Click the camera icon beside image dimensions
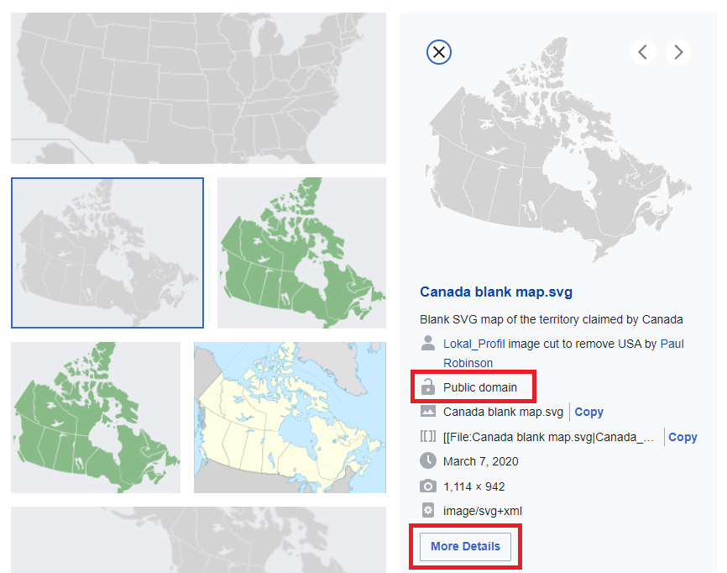Image resolution: width=727 pixels, height=573 pixels. pyautogui.click(x=428, y=486)
